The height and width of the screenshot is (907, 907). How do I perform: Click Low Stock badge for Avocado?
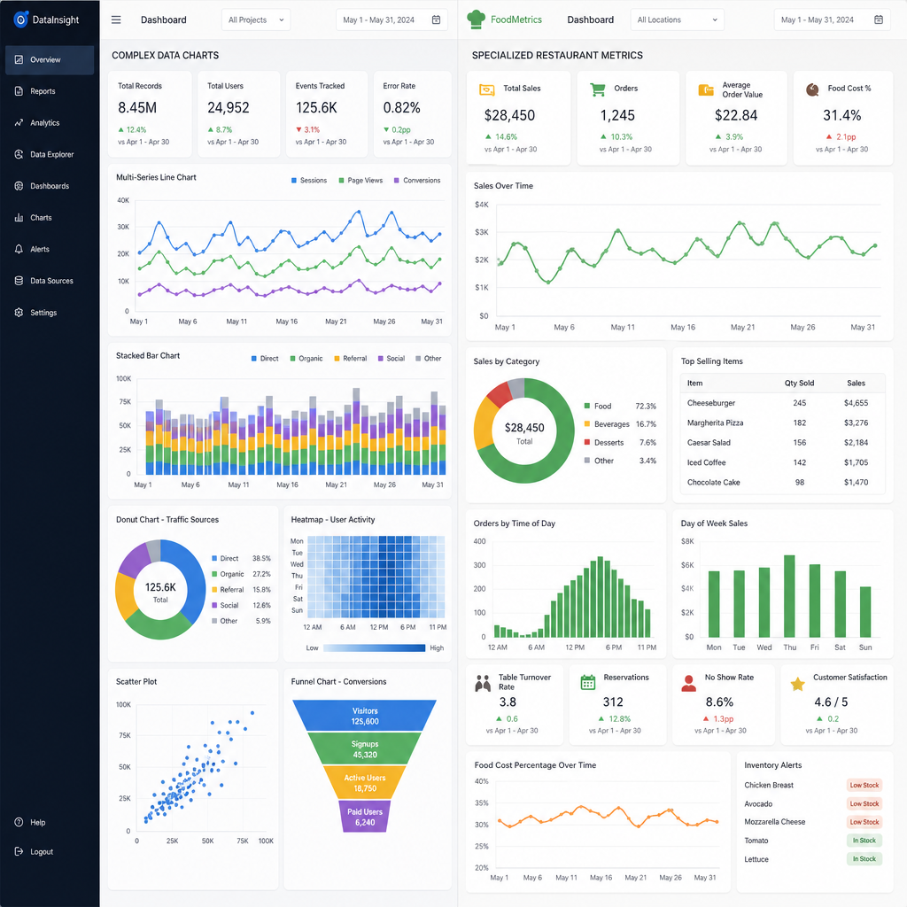[864, 803]
